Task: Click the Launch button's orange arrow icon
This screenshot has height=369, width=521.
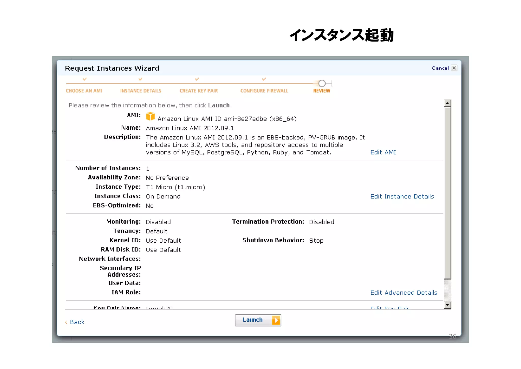Action: (x=276, y=320)
